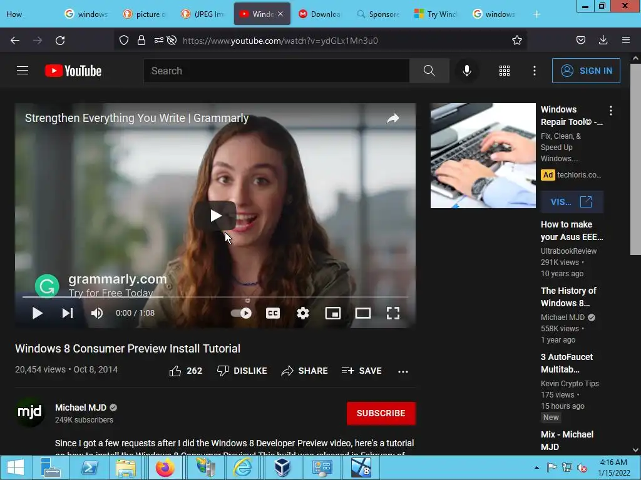Viewport: 641px width, 480px height.
Task: Save the video with the SAVE button
Action: coord(361,371)
